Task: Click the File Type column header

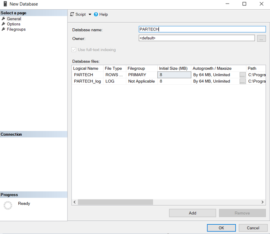Action: (115, 68)
